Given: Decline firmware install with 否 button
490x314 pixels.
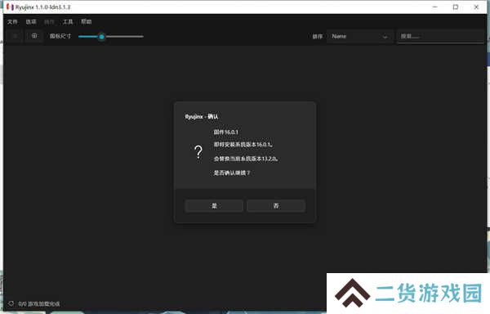Looking at the screenshot, I should (276, 206).
